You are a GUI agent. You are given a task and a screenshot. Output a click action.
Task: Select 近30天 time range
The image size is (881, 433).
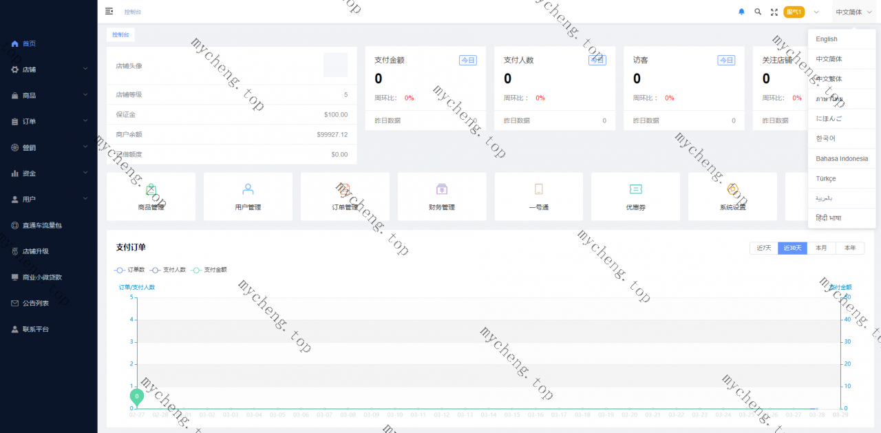coord(792,249)
